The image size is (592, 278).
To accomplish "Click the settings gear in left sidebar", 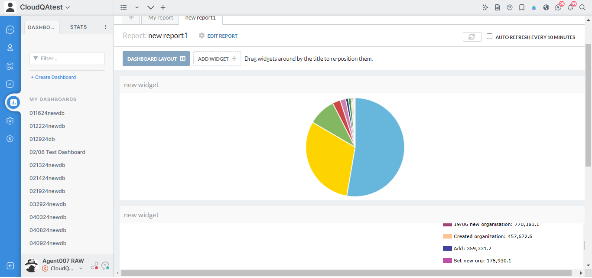I will tap(10, 121).
